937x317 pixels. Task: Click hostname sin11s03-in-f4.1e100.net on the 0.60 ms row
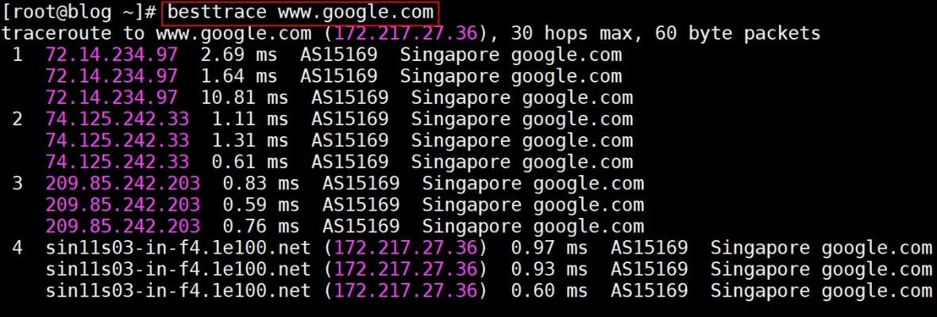click(178, 291)
